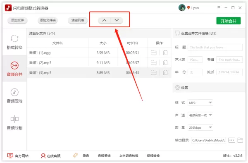Click the 时长(s) column header

point(132,43)
